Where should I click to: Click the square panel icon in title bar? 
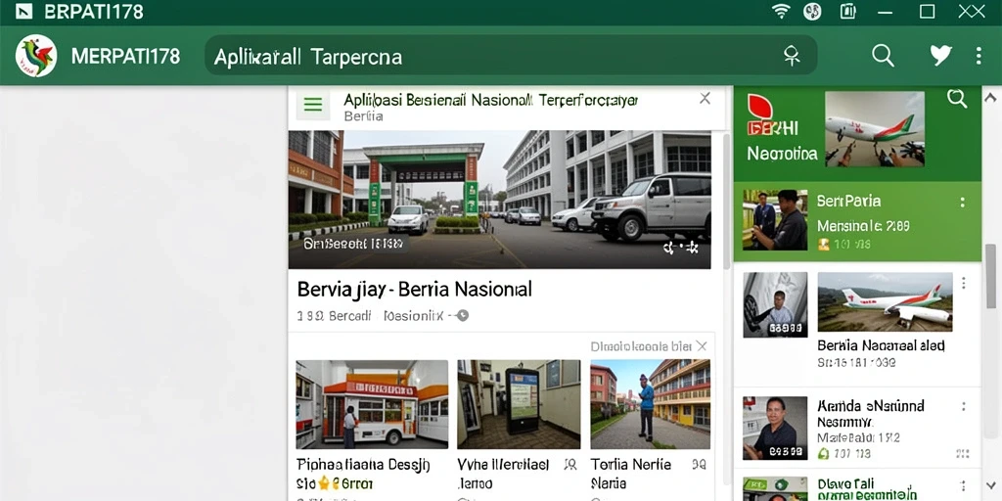pyautogui.click(x=847, y=11)
